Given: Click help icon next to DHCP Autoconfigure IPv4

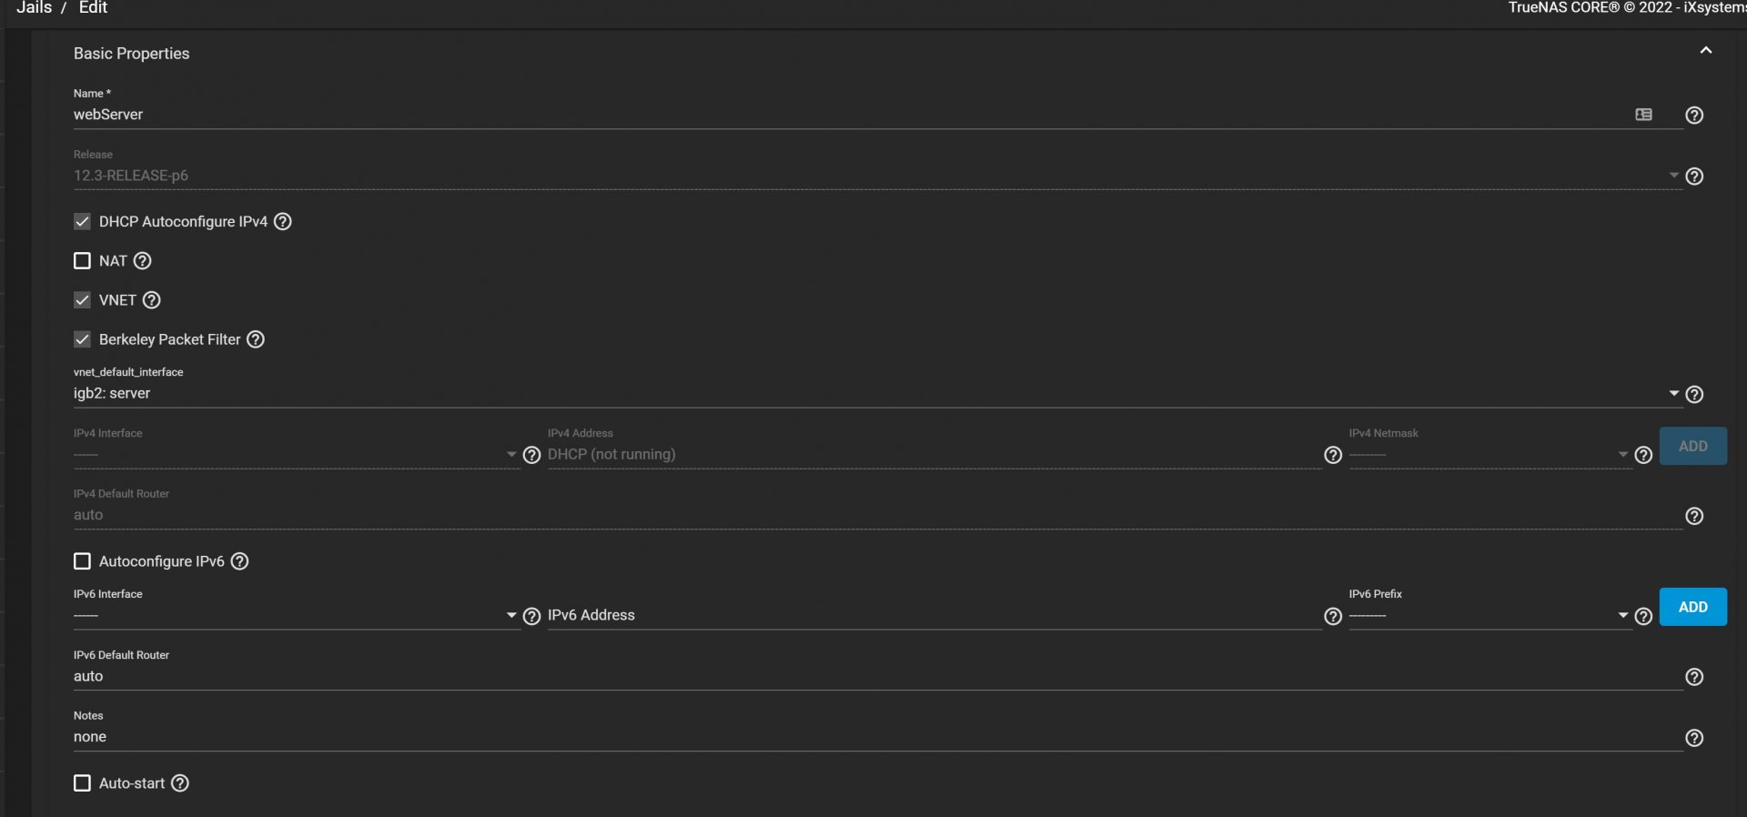Looking at the screenshot, I should (283, 221).
